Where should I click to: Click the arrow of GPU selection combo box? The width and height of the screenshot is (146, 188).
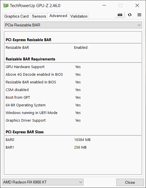point(81,182)
